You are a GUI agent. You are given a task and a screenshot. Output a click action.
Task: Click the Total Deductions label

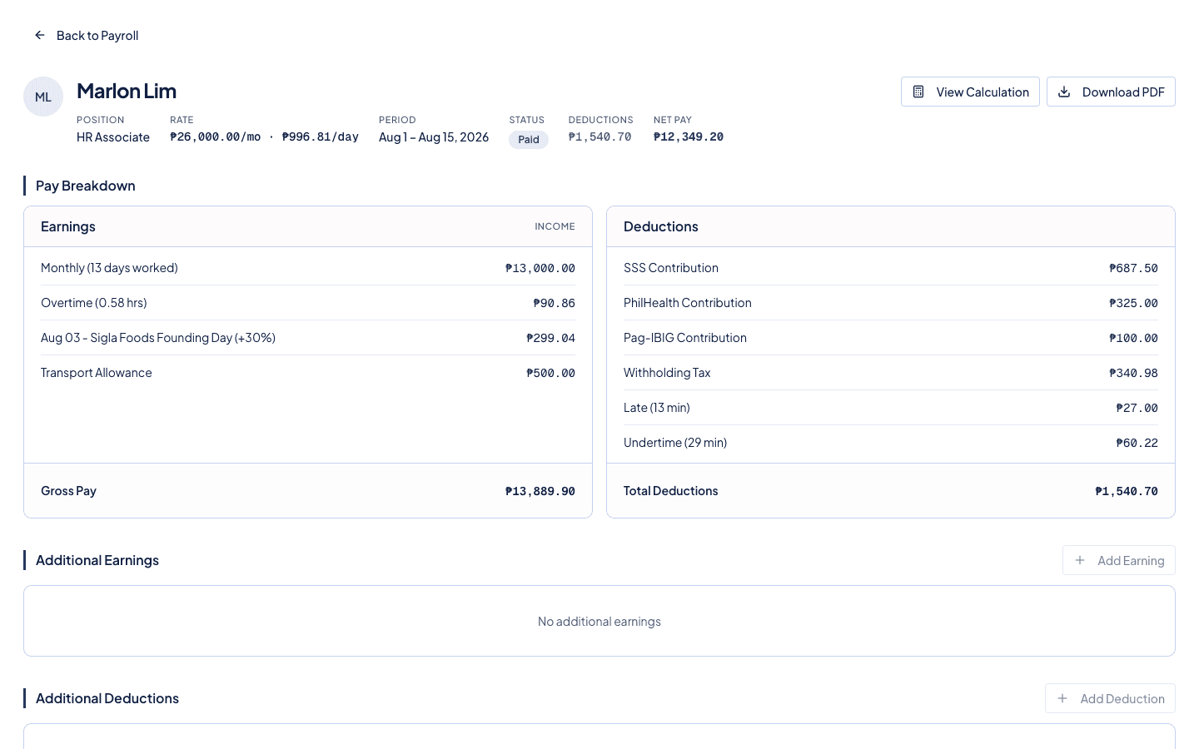click(x=671, y=491)
